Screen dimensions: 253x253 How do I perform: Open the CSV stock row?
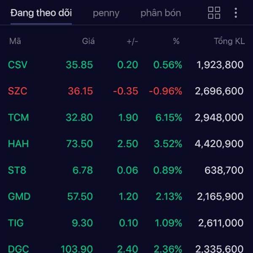click(x=126, y=65)
